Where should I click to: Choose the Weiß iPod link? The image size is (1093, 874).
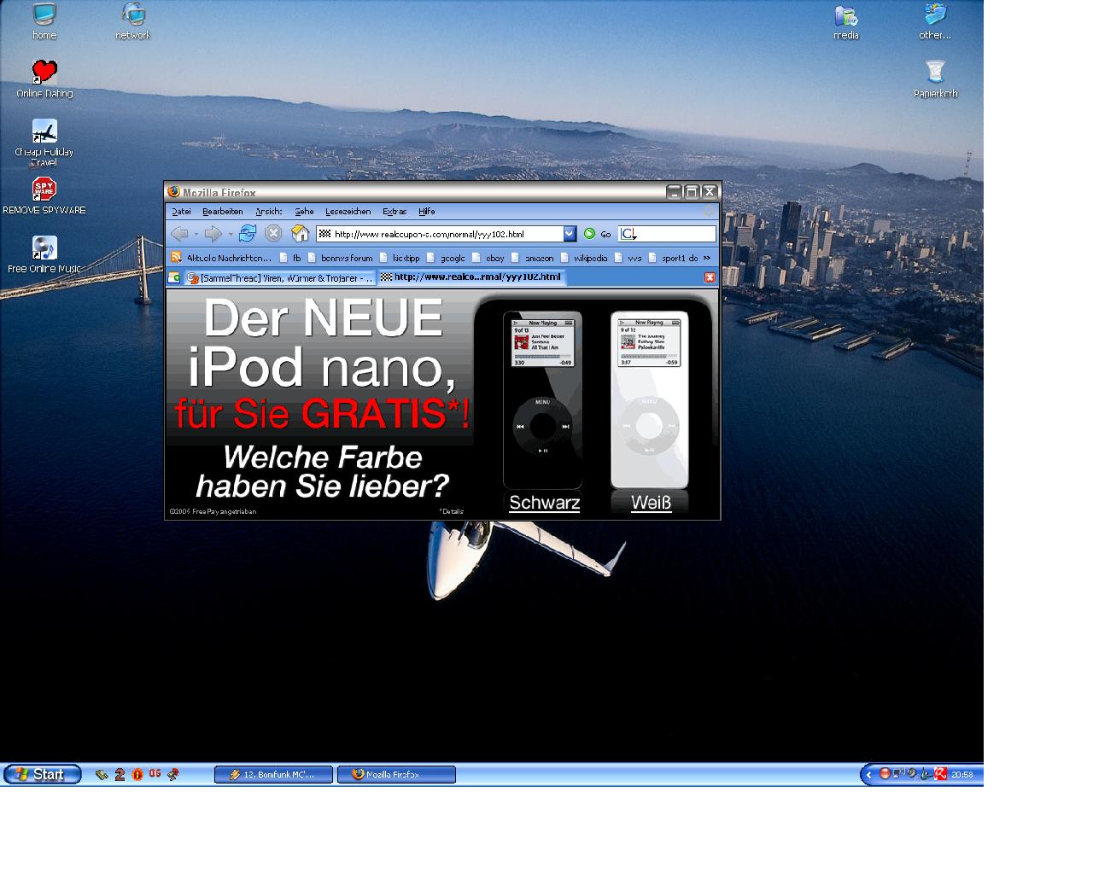651,503
